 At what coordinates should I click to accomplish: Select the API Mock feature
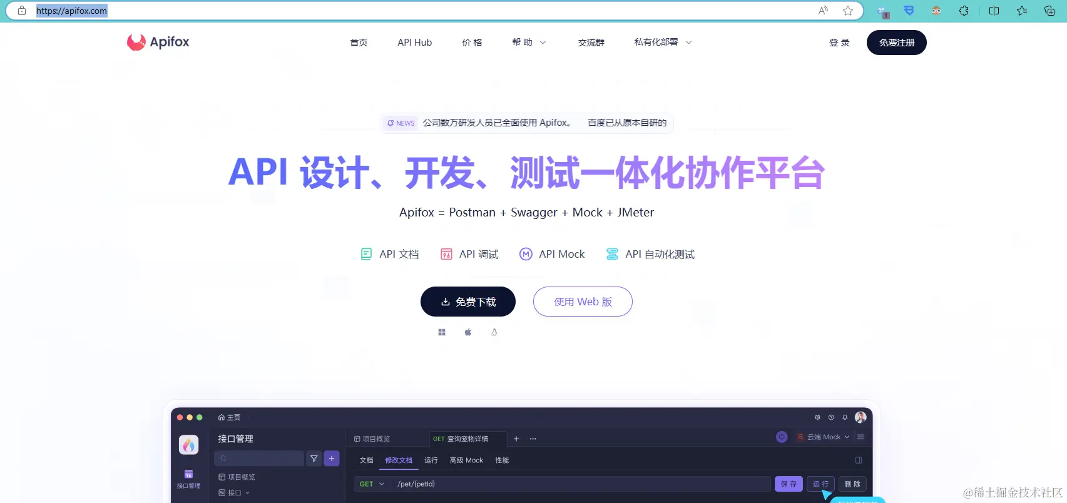pos(552,254)
